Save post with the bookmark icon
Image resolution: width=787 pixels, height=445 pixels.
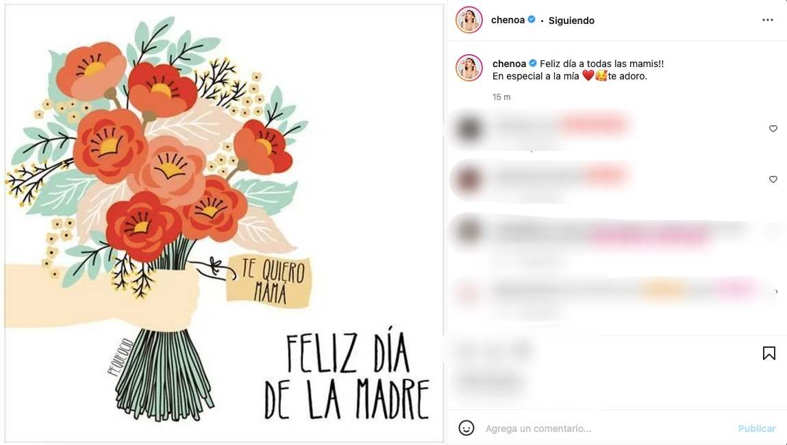pos(769,353)
